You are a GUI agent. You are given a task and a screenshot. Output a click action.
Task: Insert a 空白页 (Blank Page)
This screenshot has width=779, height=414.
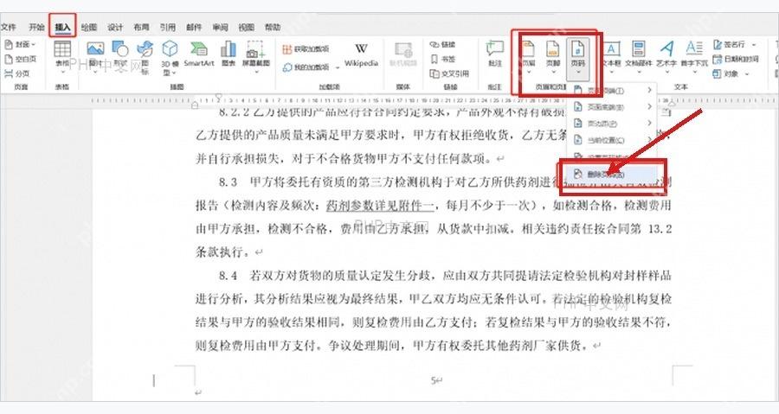[21, 59]
